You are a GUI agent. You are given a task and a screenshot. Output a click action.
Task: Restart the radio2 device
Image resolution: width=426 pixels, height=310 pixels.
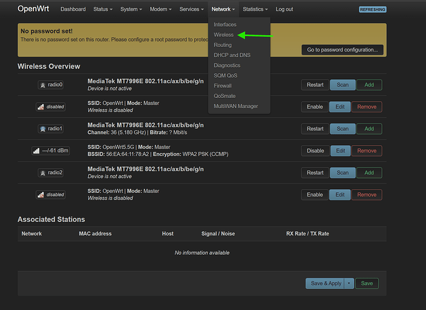click(315, 173)
